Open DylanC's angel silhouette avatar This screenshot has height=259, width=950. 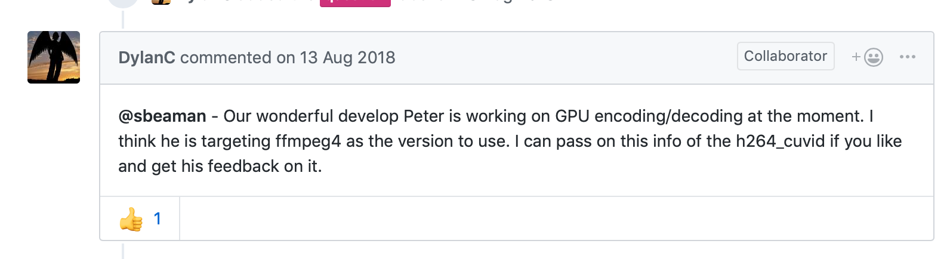point(54,57)
